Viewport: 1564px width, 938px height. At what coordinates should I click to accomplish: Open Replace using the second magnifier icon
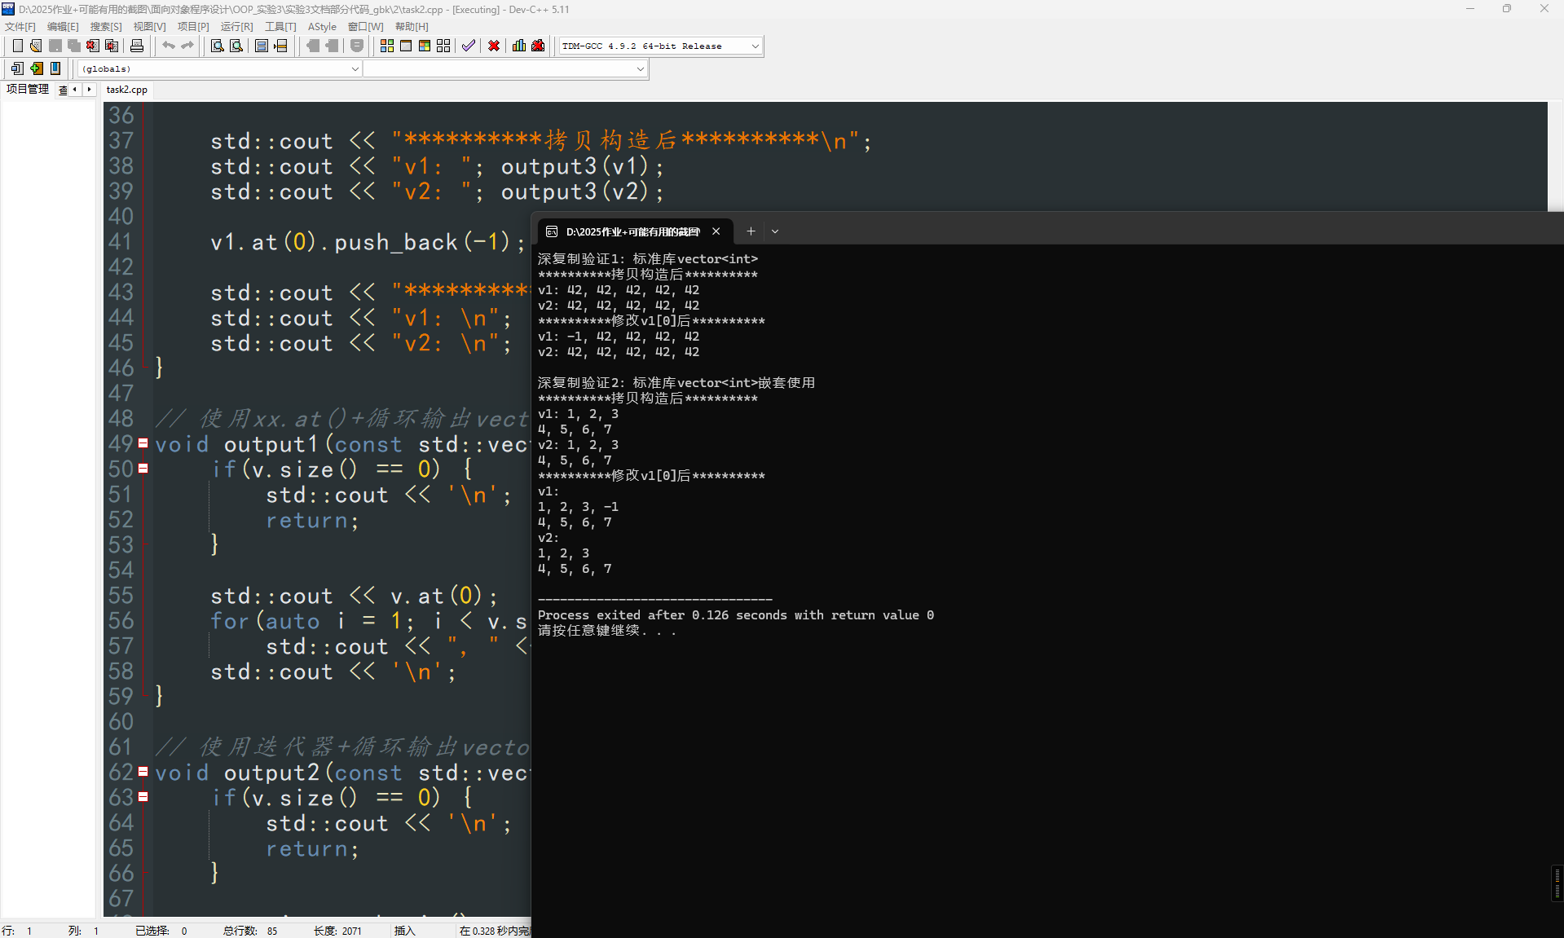[236, 46]
